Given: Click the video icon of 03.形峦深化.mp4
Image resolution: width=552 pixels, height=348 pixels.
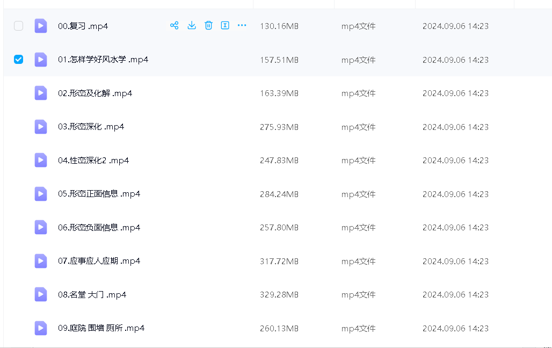Looking at the screenshot, I should pyautogui.click(x=41, y=127).
